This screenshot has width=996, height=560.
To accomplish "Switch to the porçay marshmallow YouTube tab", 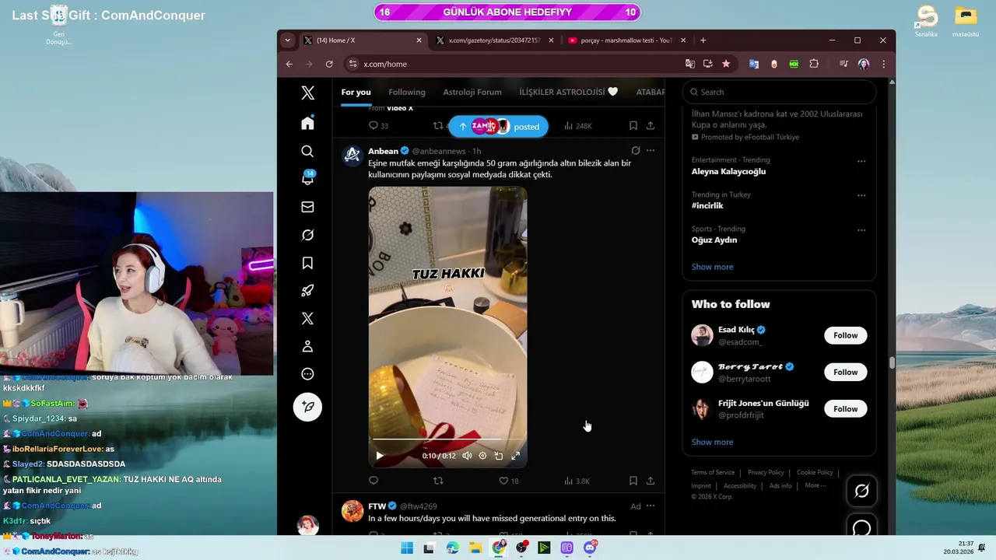I will pyautogui.click(x=627, y=40).
